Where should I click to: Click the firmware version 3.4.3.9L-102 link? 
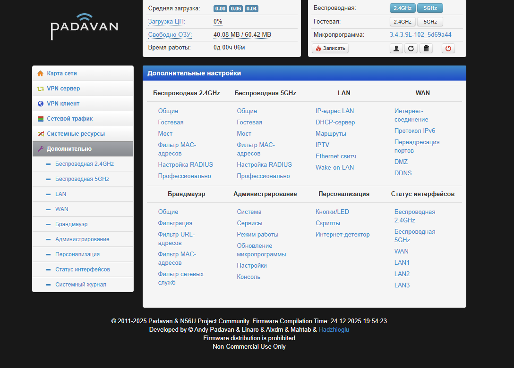[420, 35]
